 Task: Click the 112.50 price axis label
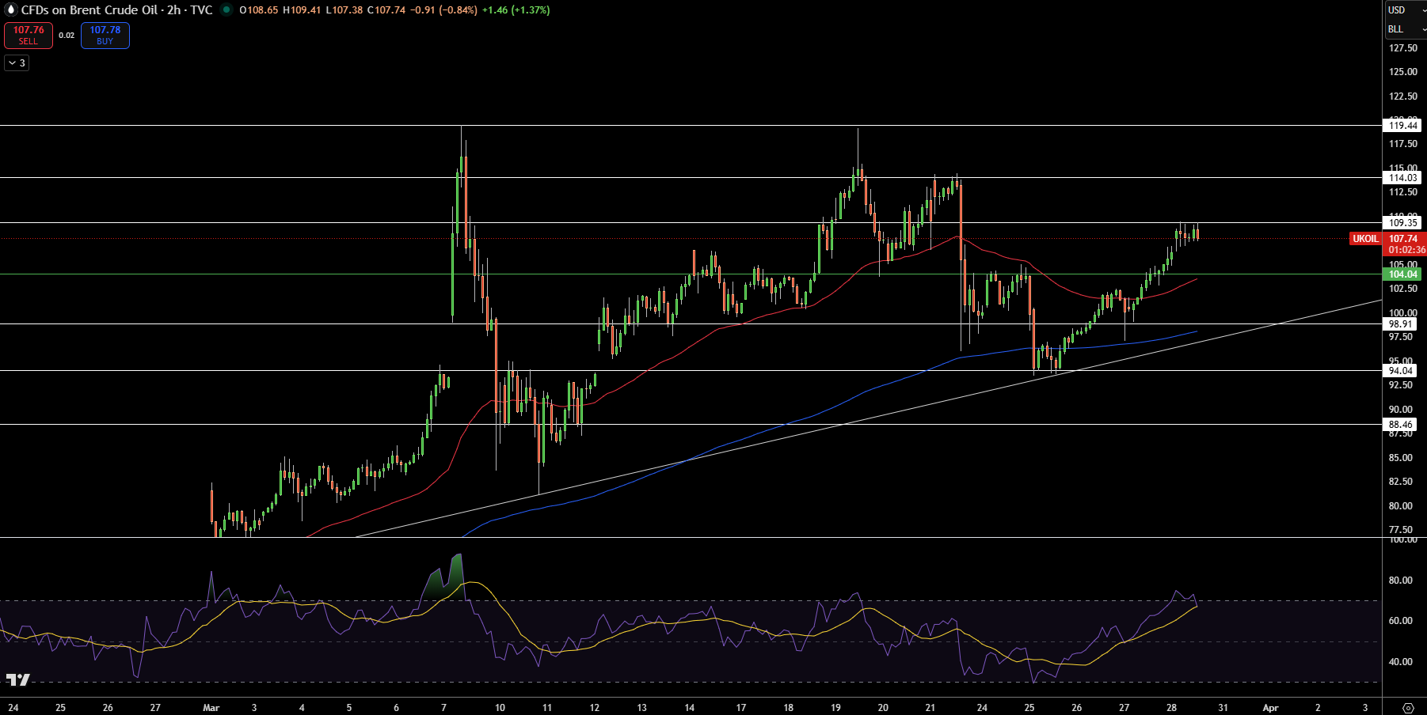click(1403, 192)
